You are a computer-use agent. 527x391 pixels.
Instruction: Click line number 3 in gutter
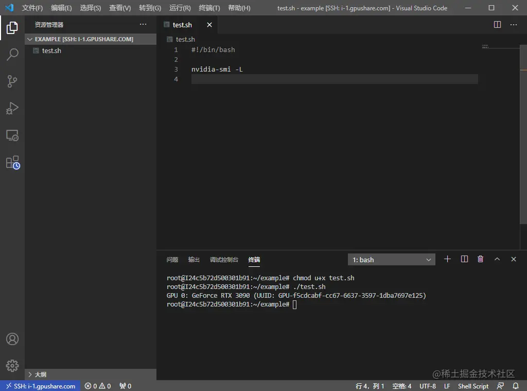coord(176,70)
